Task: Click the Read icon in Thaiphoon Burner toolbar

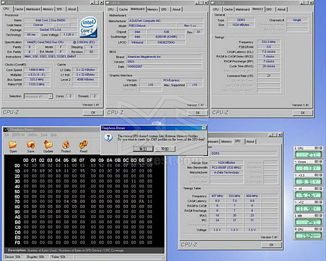Action: [x=83, y=144]
